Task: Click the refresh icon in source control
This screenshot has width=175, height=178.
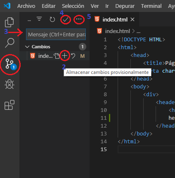Action: [52, 19]
